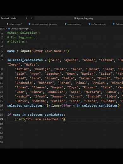Click the name "Salman" on line 10
The width and height of the screenshot is (123, 164).
pos(86,78)
